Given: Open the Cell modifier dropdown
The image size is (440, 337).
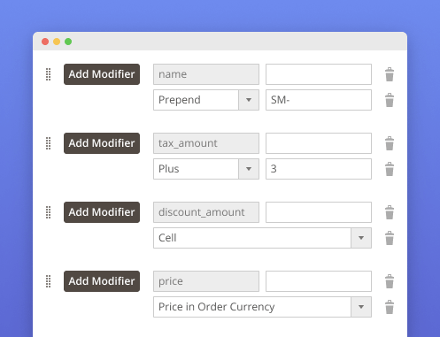Looking at the screenshot, I should click(x=262, y=238).
